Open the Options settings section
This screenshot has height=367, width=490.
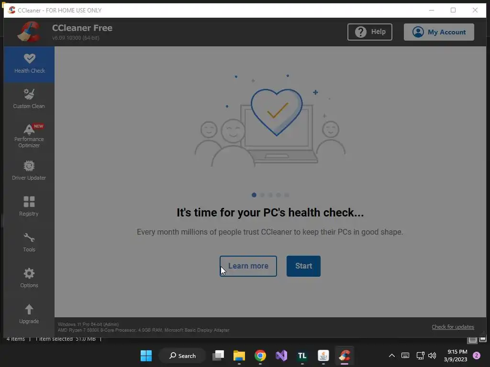point(29,278)
